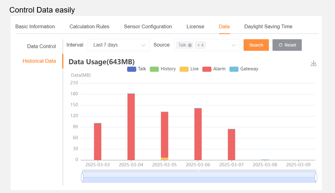Toggle the Live legend series
Image resolution: width=335 pixels, height=193 pixels.
[x=189, y=69]
